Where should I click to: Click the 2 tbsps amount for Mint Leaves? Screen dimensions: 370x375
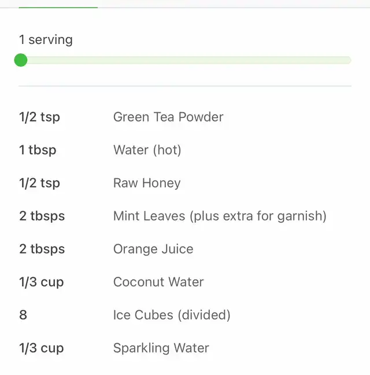[x=42, y=216]
